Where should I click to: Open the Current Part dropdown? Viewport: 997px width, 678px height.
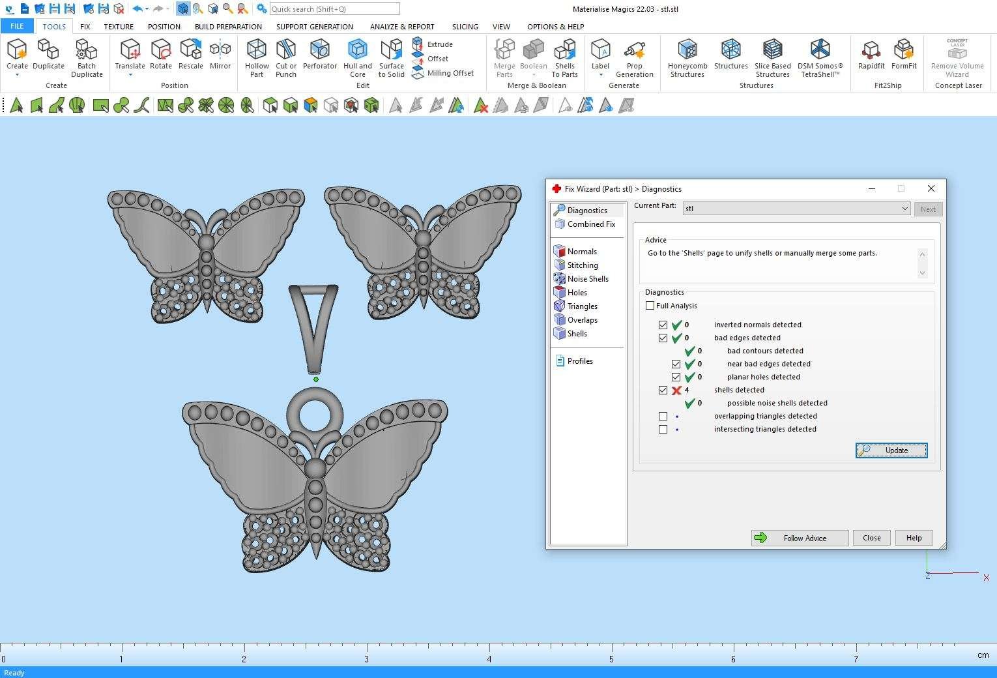904,209
